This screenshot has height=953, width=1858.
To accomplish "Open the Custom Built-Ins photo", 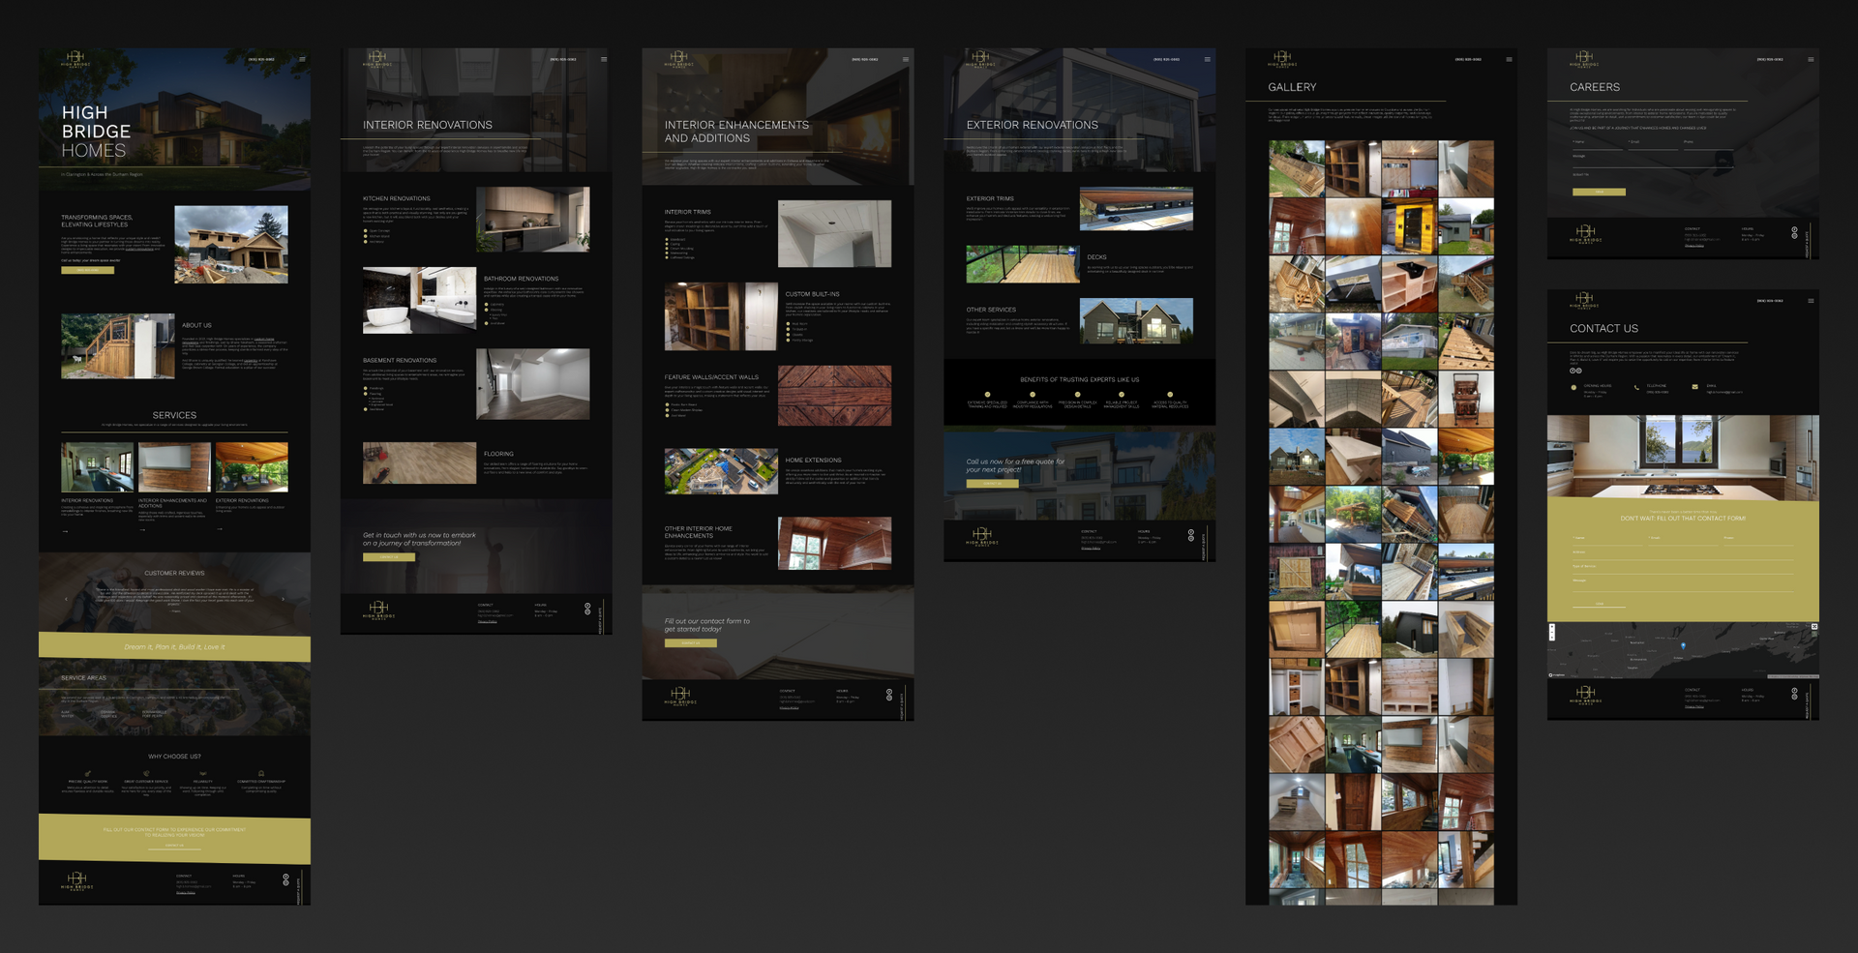I will coord(721,316).
